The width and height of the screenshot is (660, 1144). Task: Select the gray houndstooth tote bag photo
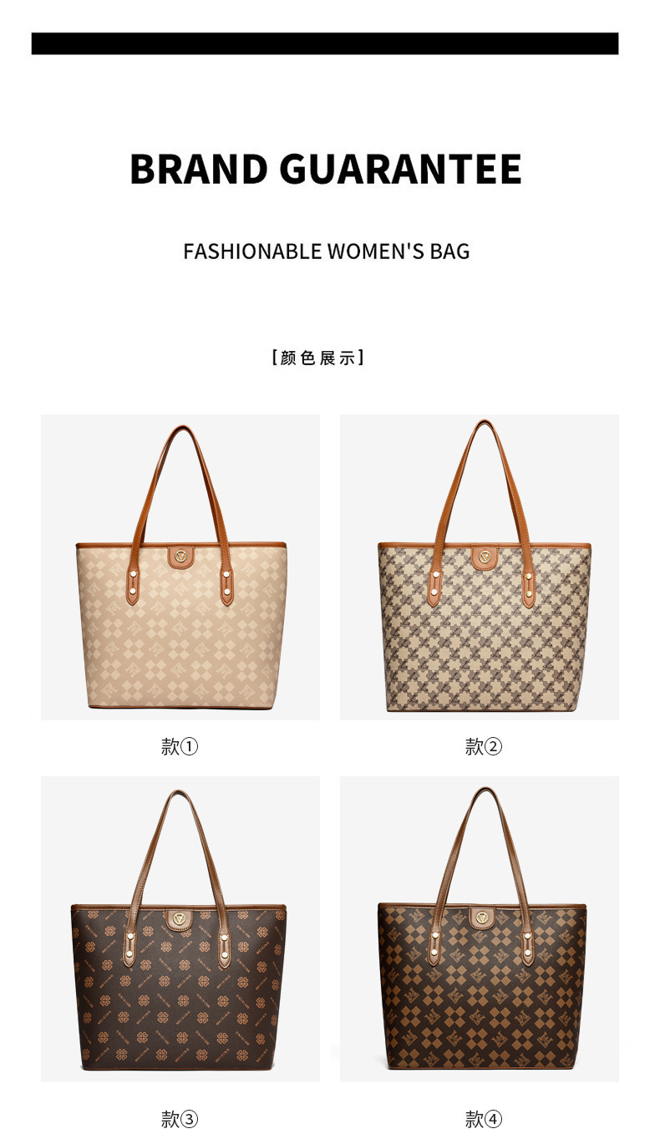coord(480,567)
